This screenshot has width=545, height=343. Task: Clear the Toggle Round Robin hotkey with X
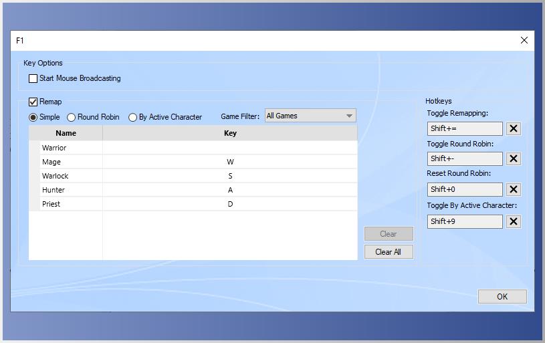pyautogui.click(x=513, y=158)
